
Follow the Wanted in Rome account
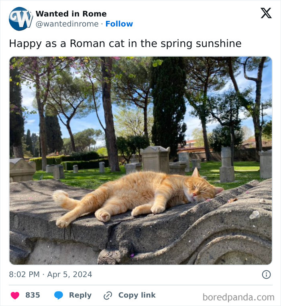tap(119, 24)
